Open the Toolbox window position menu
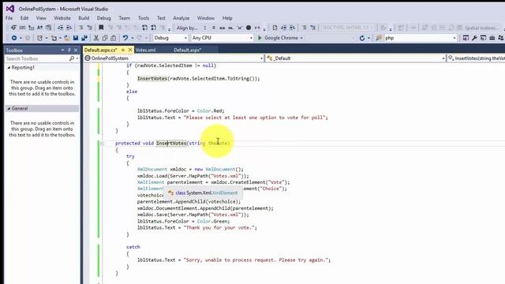The height and width of the screenshot is (284, 505). coord(62,50)
